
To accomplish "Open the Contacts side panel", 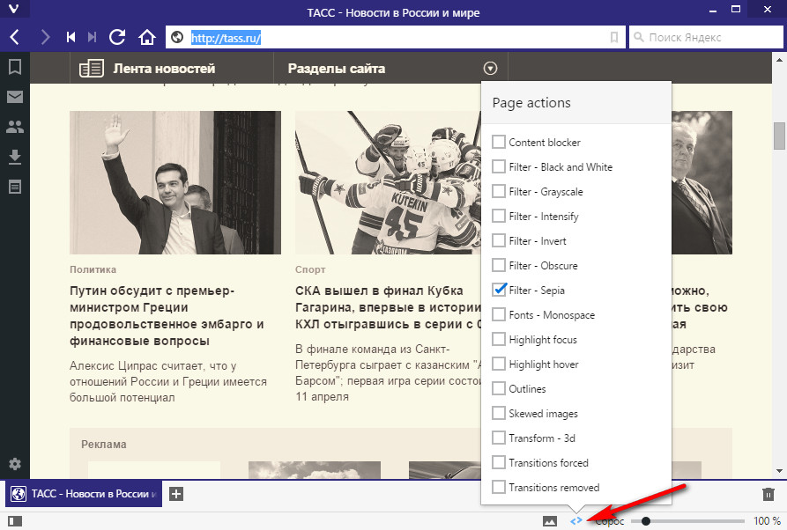I will coord(15,127).
